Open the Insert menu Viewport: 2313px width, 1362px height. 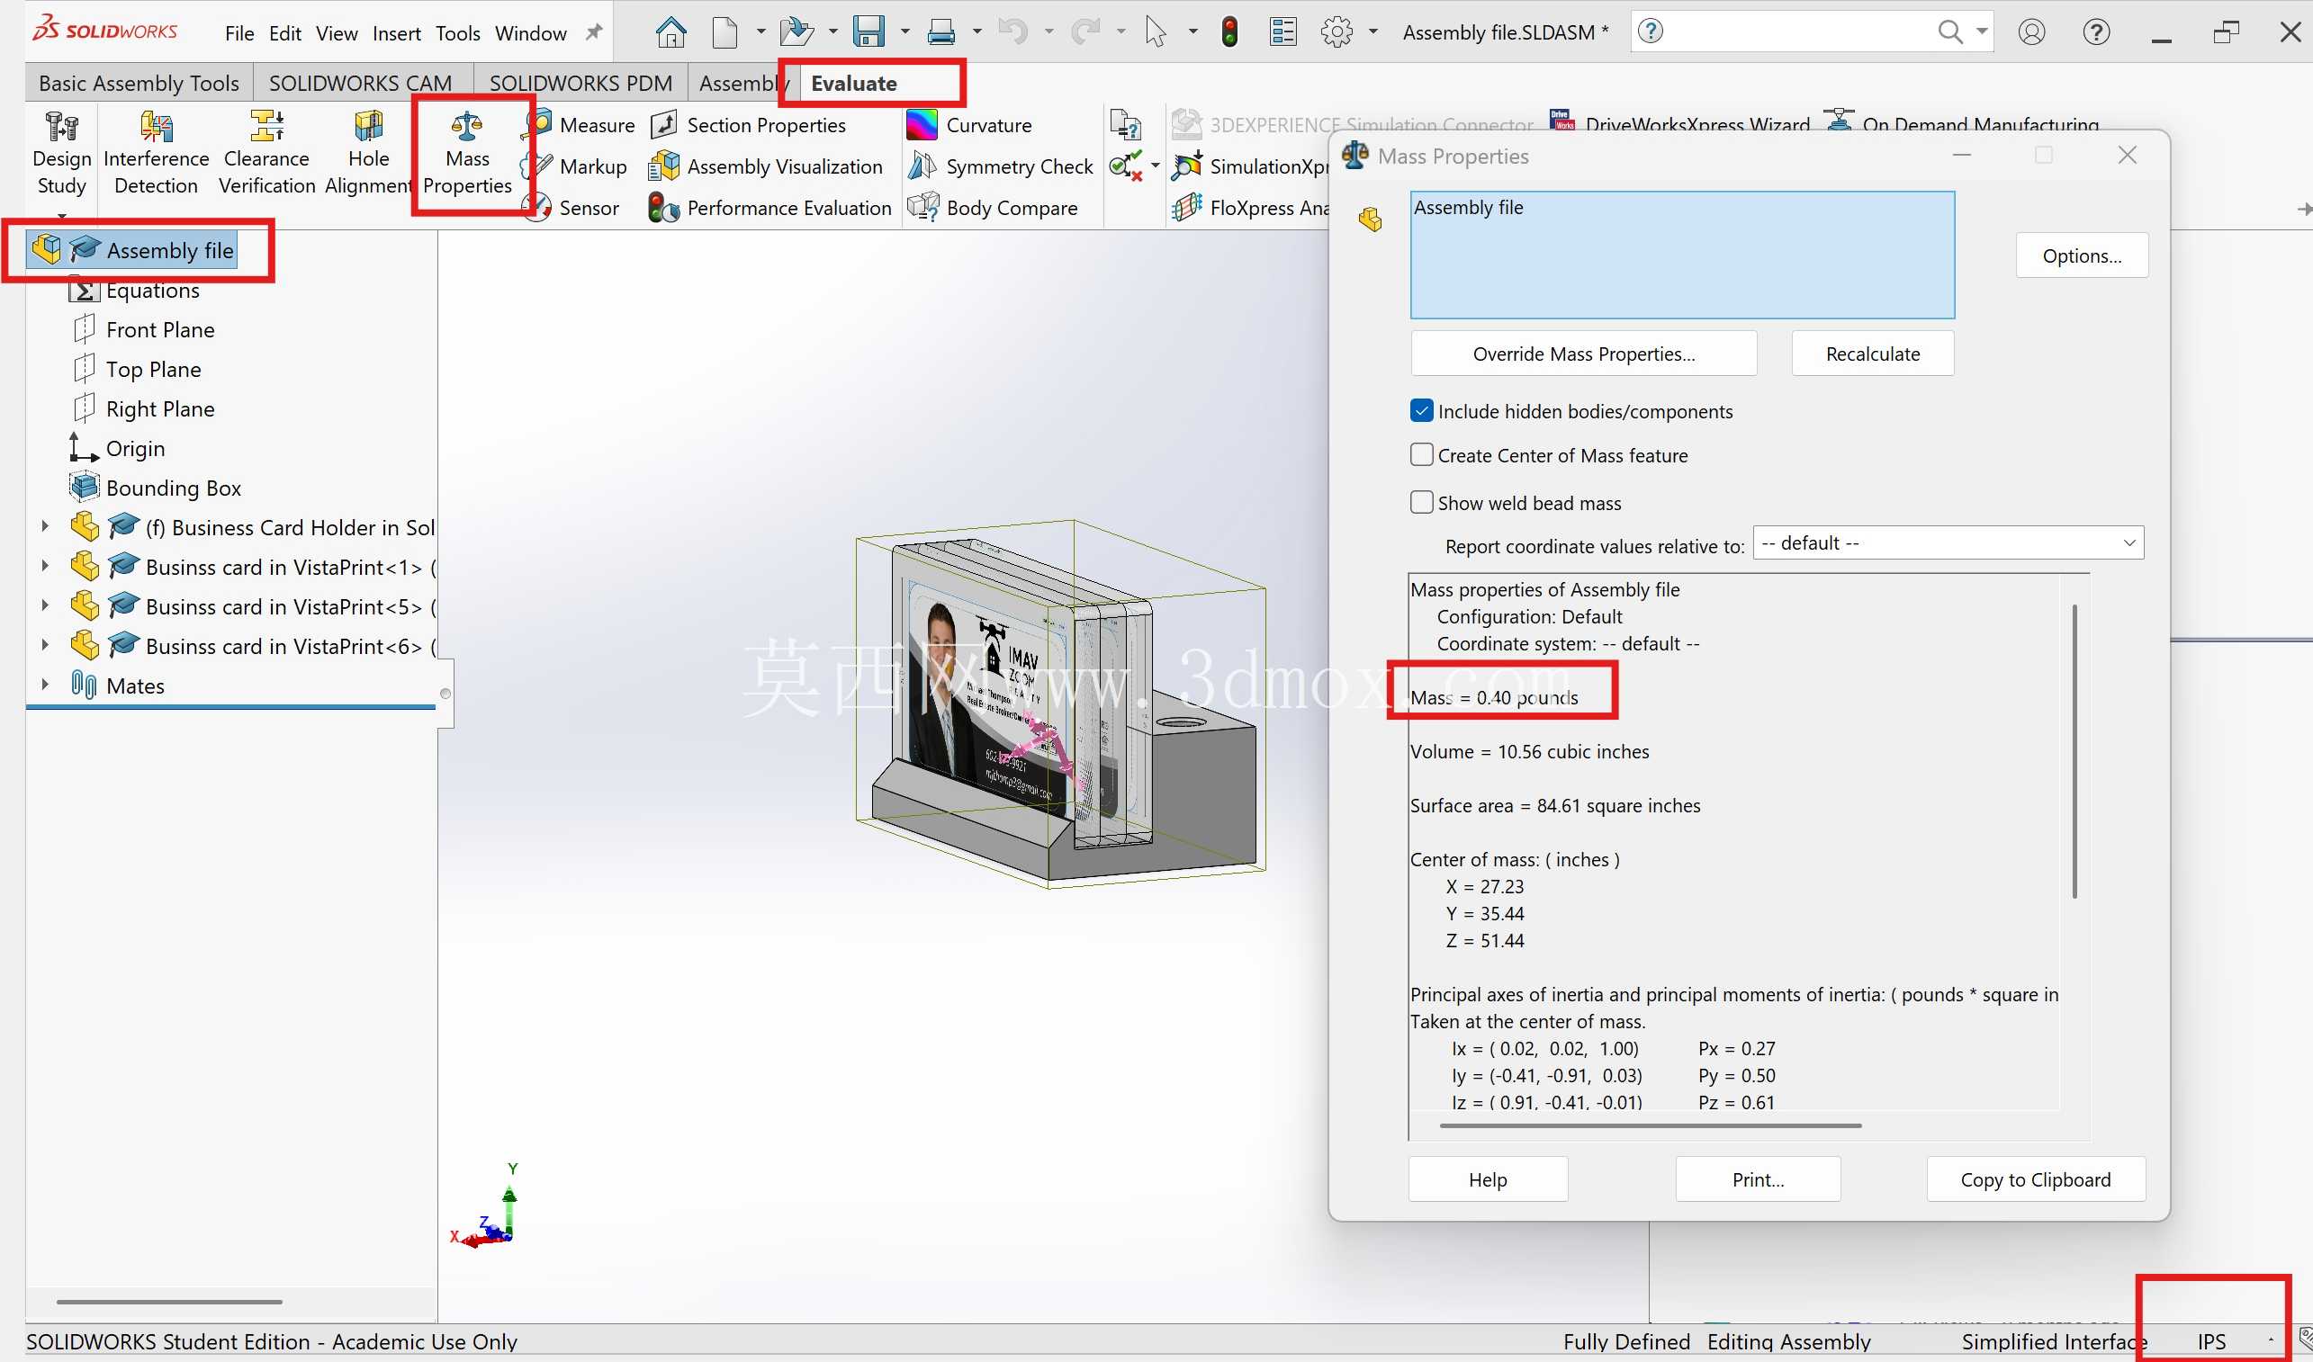[397, 34]
